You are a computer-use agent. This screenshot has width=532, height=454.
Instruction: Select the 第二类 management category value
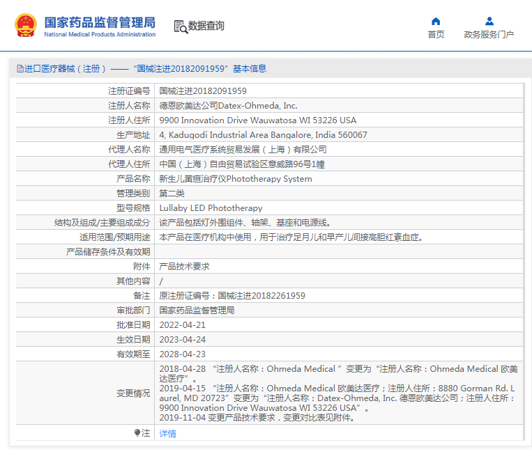coord(172,194)
